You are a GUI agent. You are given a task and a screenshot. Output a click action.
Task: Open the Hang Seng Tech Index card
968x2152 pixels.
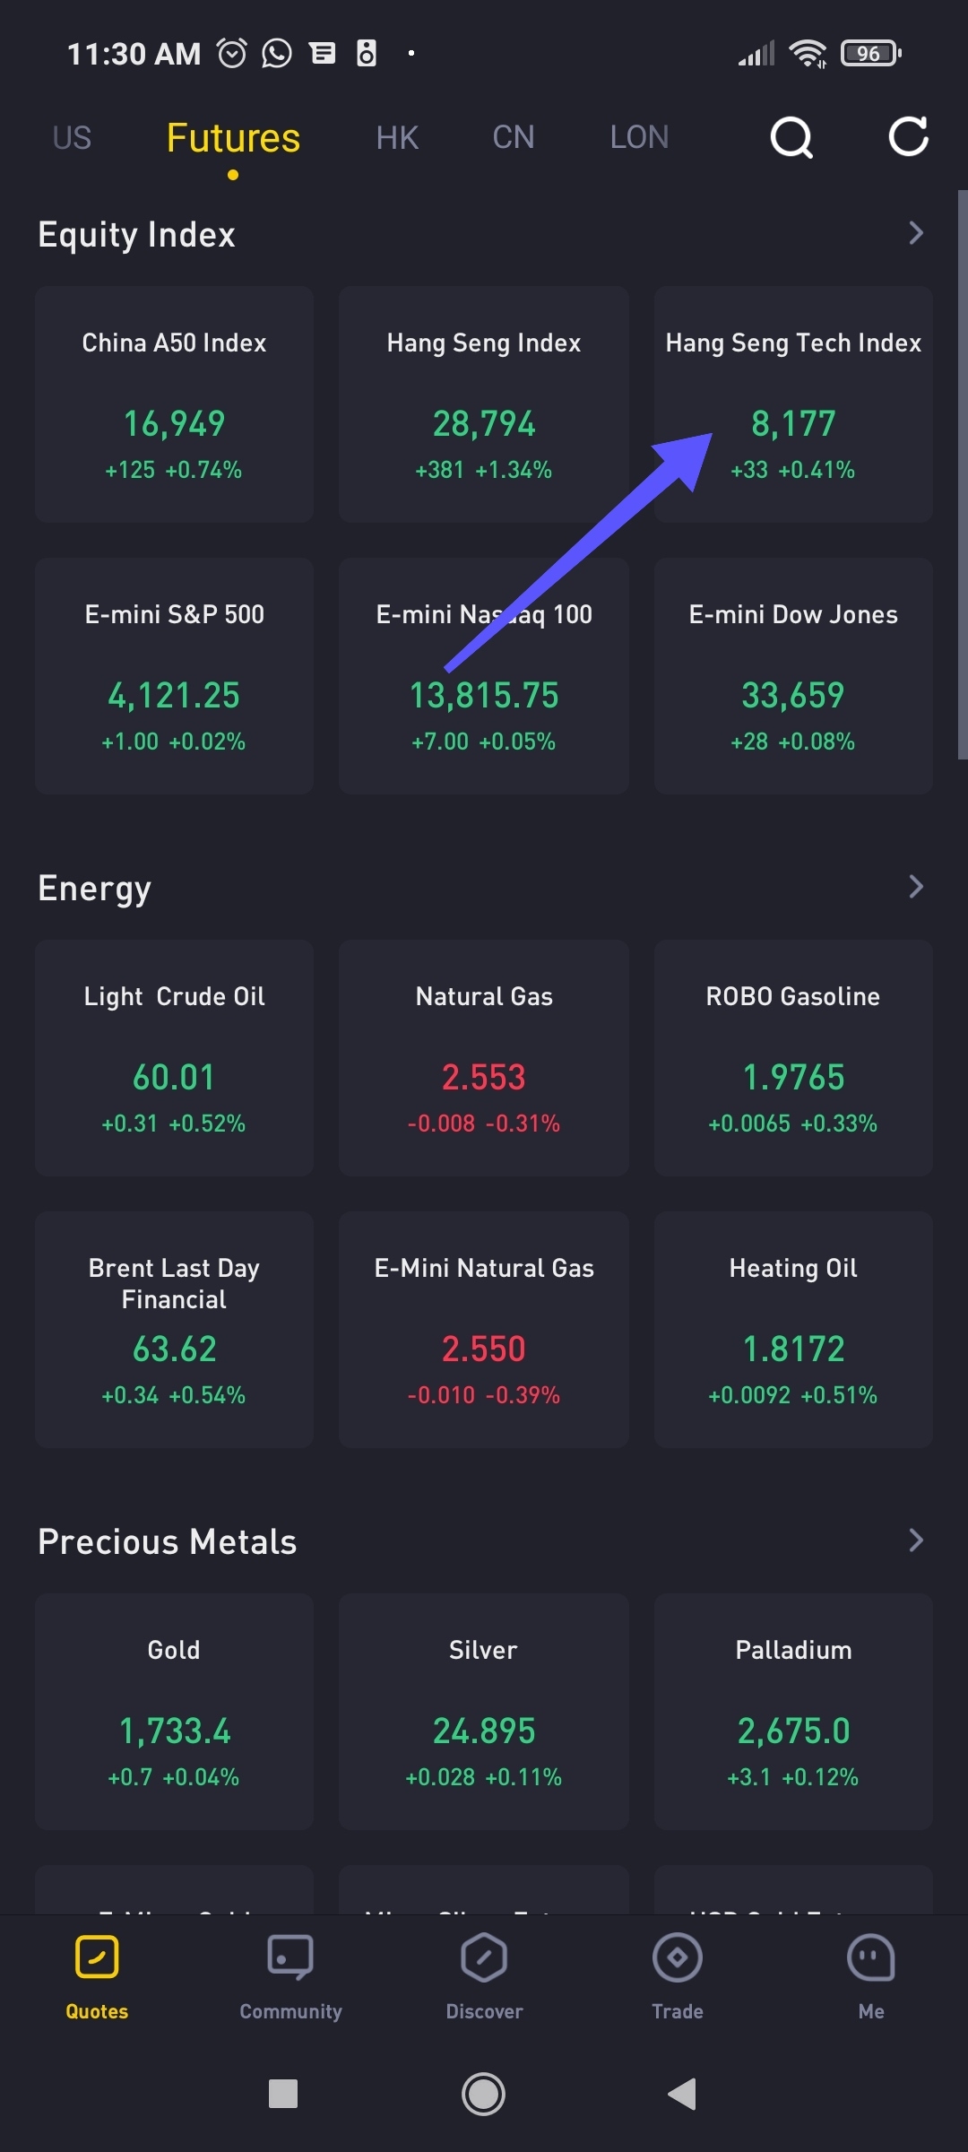793,403
